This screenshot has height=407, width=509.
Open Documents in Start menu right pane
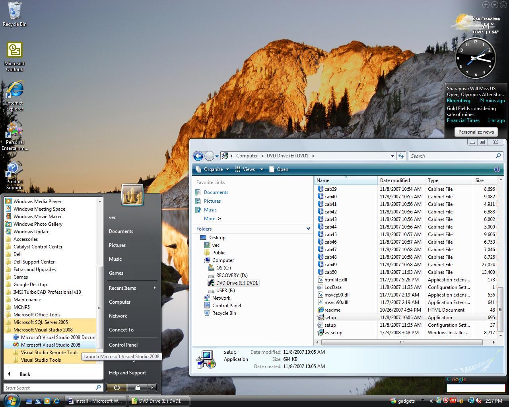(x=121, y=231)
